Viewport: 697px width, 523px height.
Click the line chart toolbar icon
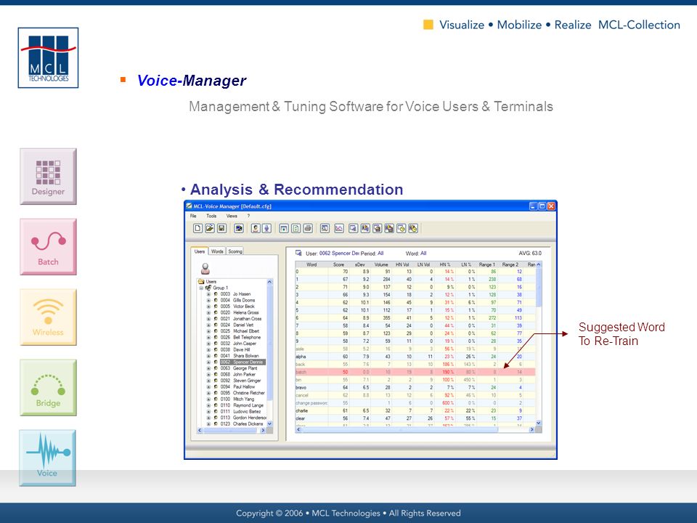pos(339,229)
